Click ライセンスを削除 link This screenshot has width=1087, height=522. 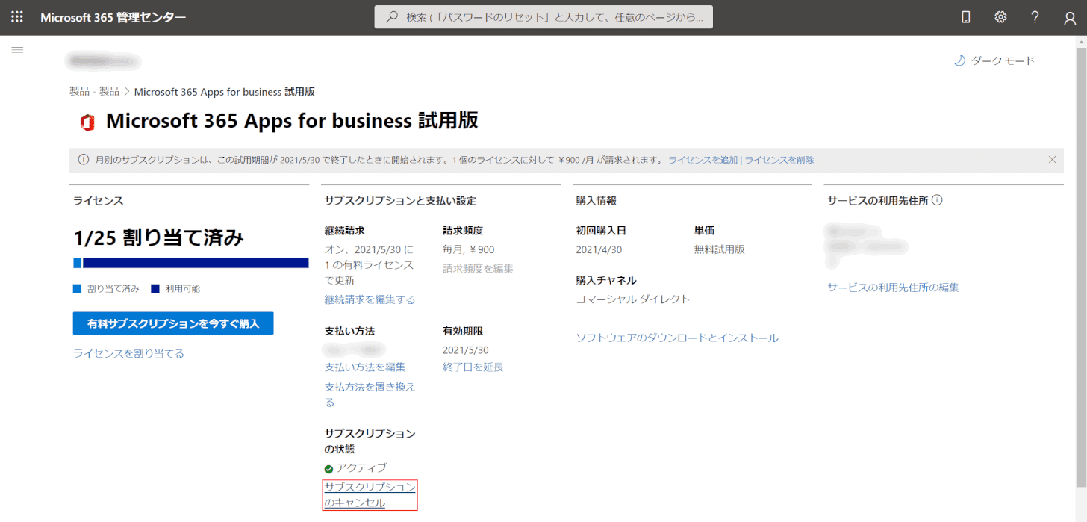coord(779,160)
